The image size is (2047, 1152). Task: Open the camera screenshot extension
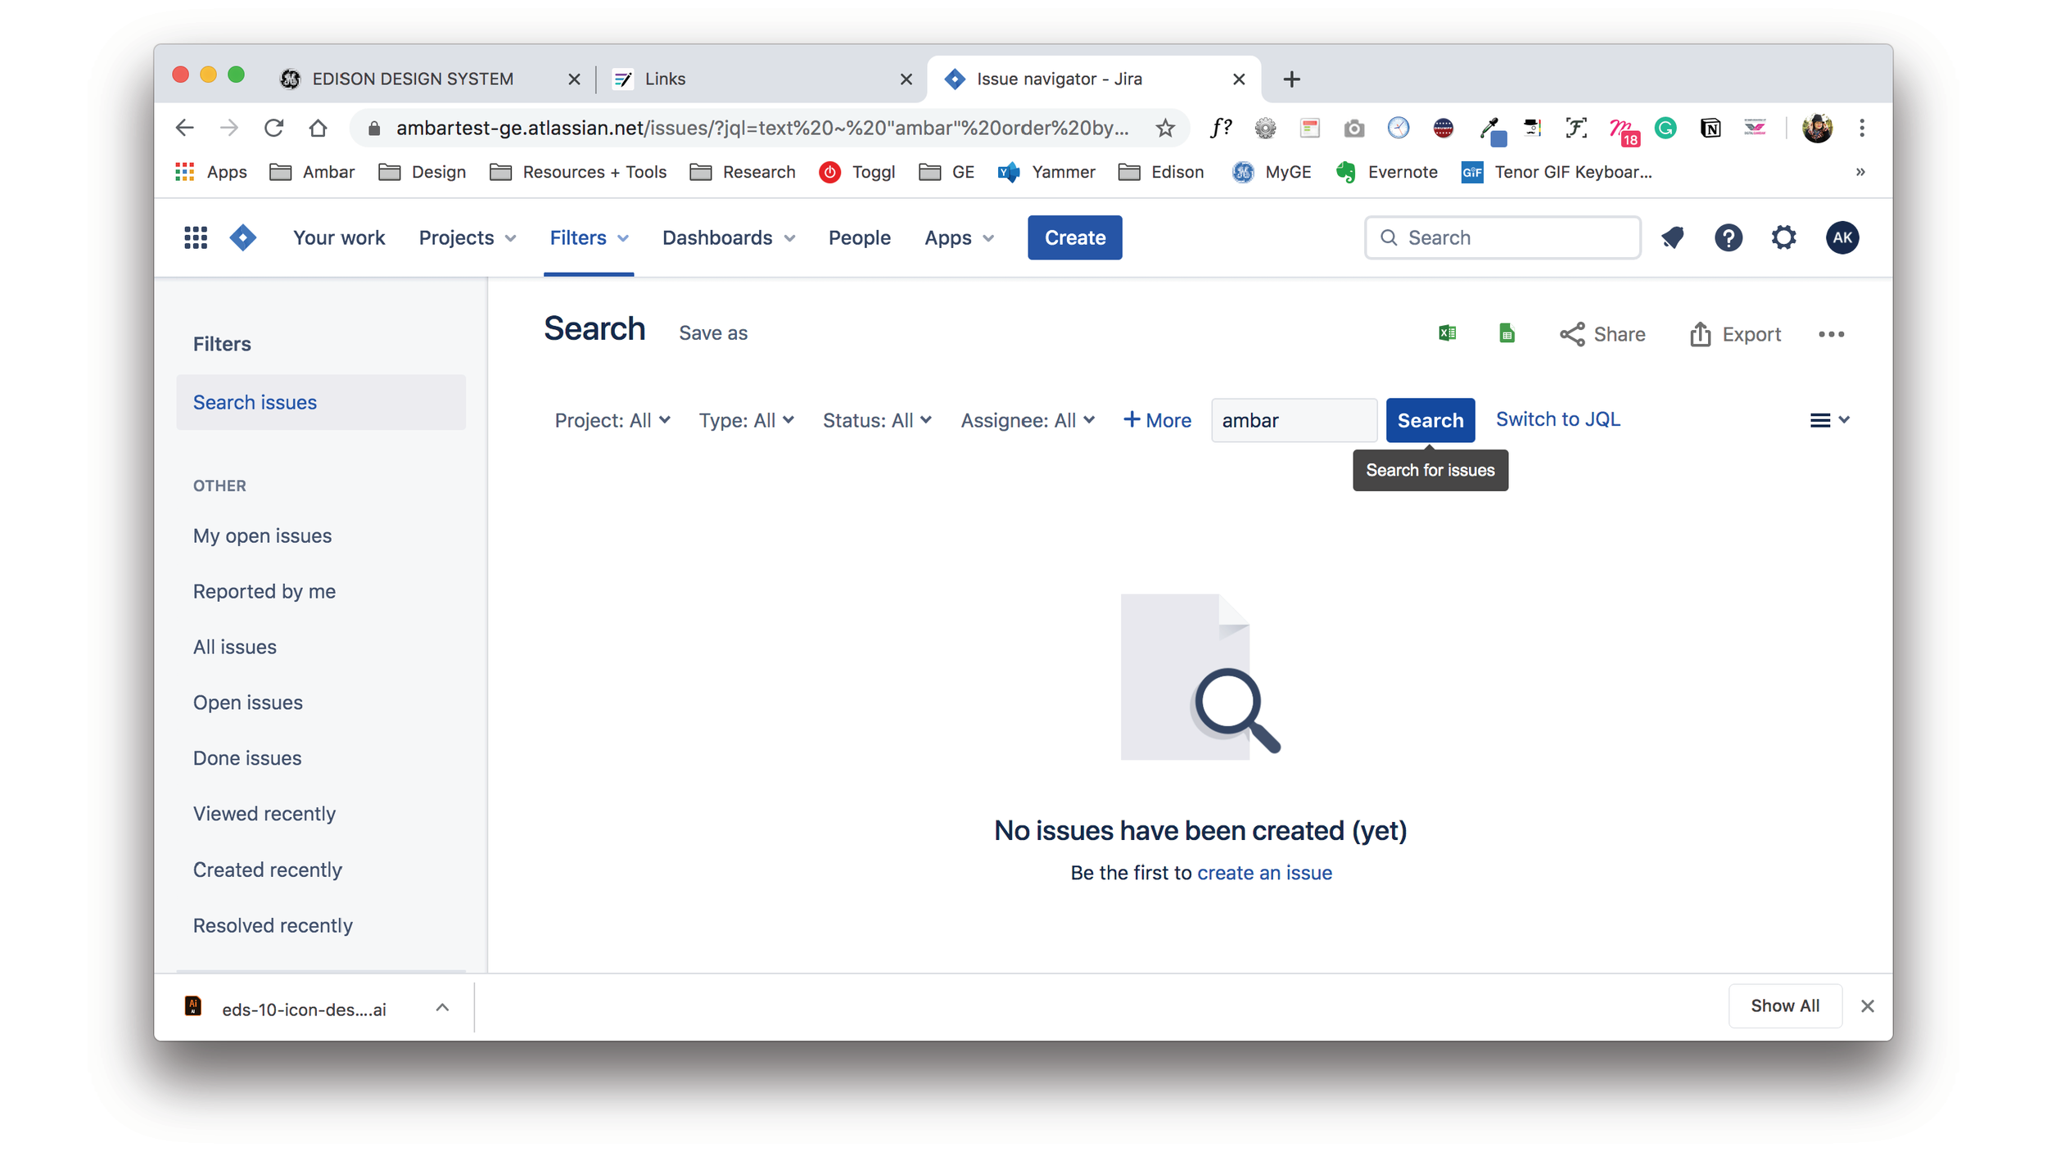pos(1353,129)
